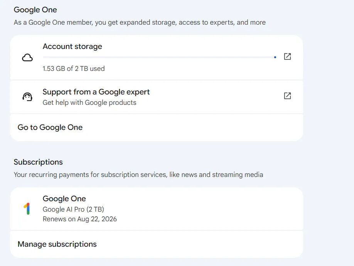The height and width of the screenshot is (266, 354).
Task: Click the Google One member description text
Action: (140, 22)
